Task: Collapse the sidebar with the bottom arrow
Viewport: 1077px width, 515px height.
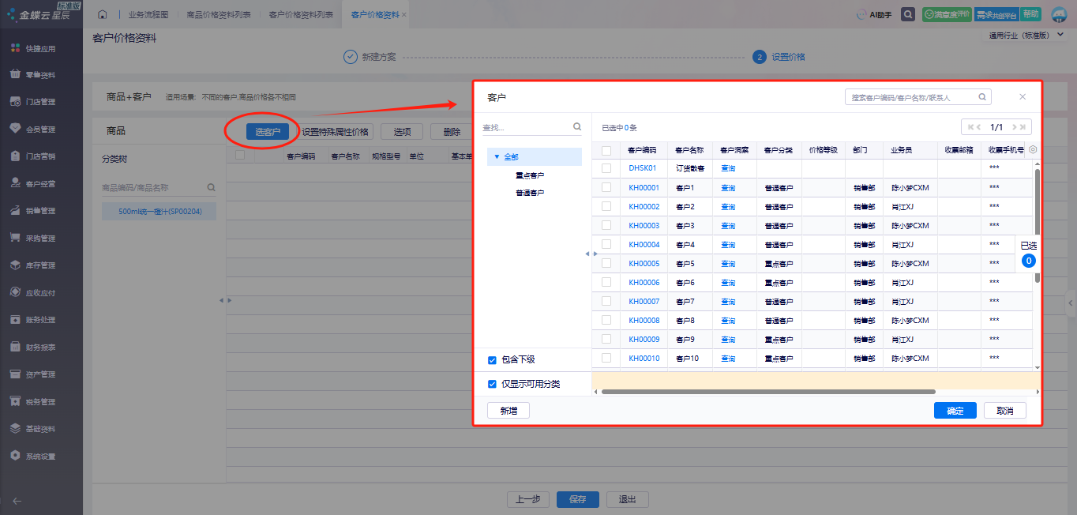Action: click(17, 500)
